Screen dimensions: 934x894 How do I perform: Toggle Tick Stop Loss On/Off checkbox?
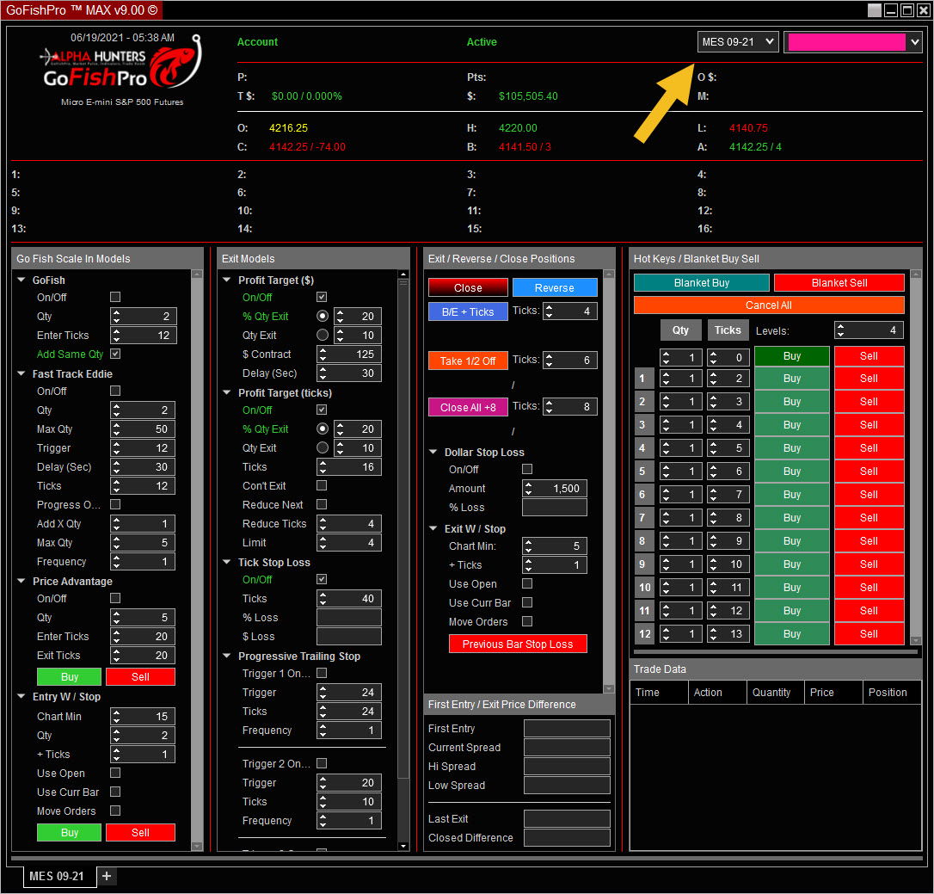coord(322,579)
